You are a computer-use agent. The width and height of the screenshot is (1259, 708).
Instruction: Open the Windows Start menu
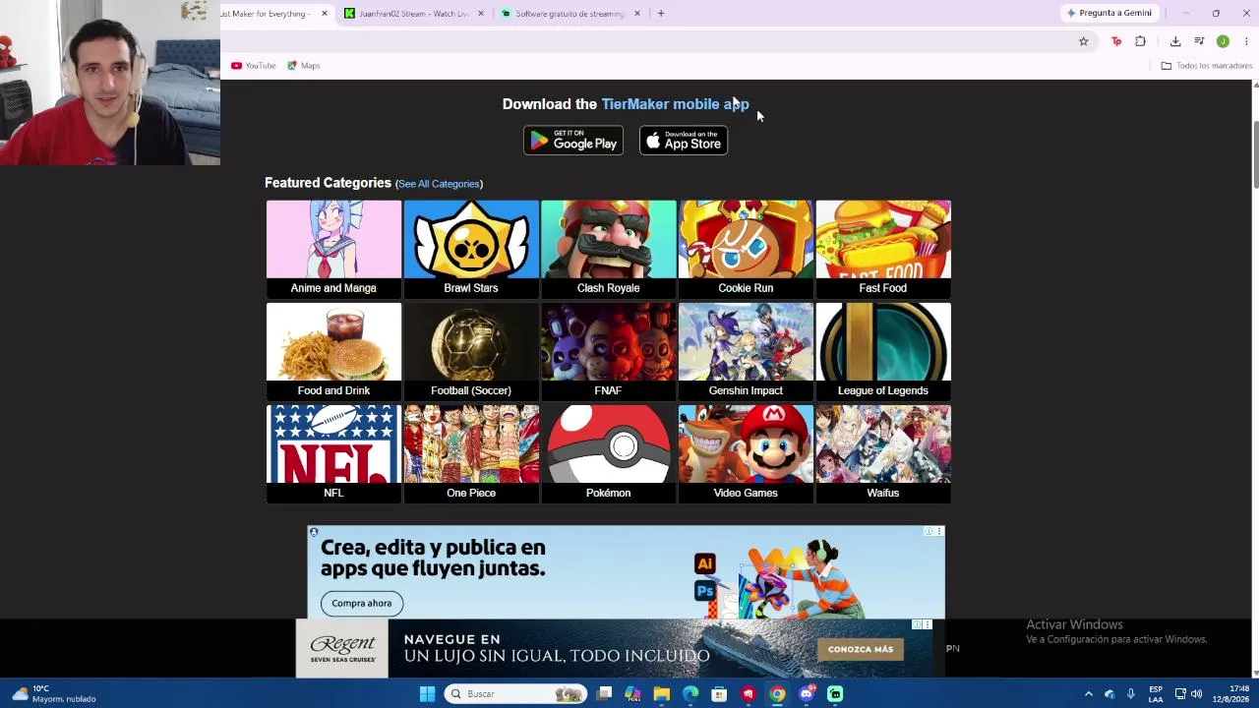coord(427,694)
